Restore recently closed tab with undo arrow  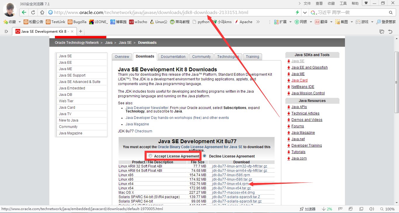(390, 32)
